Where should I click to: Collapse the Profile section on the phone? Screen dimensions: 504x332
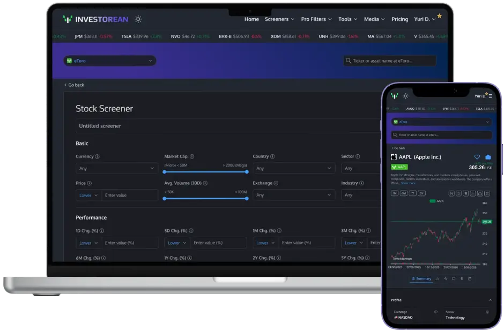(490, 300)
